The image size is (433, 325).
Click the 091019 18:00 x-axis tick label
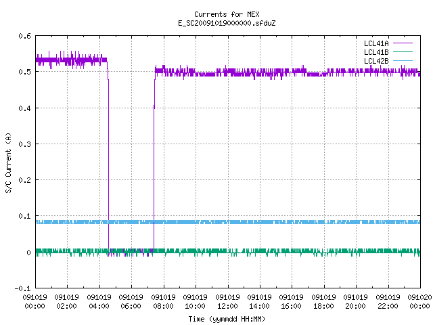[324, 301]
